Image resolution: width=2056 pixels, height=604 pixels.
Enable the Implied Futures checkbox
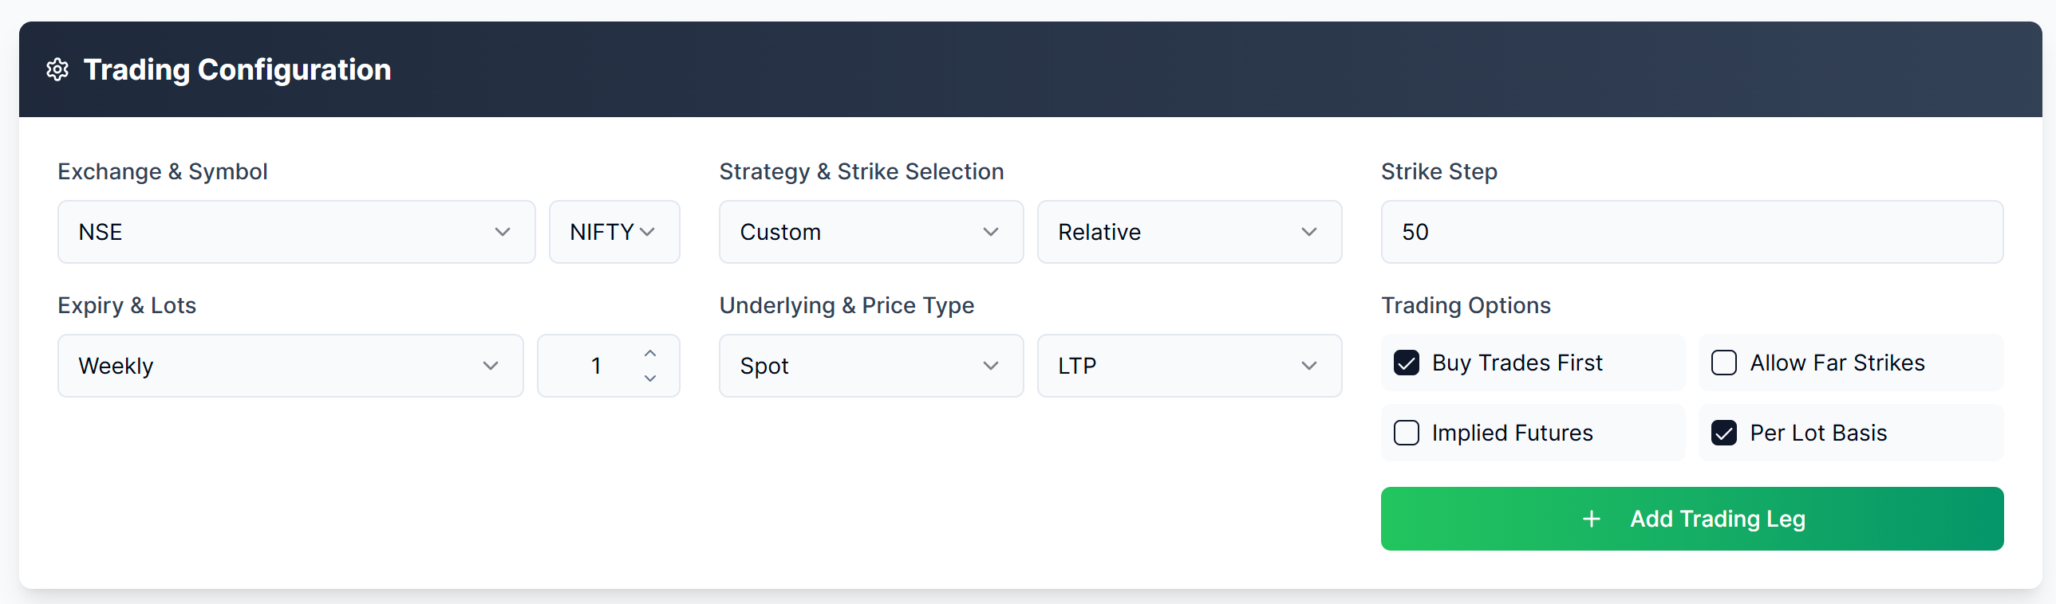pos(1407,433)
